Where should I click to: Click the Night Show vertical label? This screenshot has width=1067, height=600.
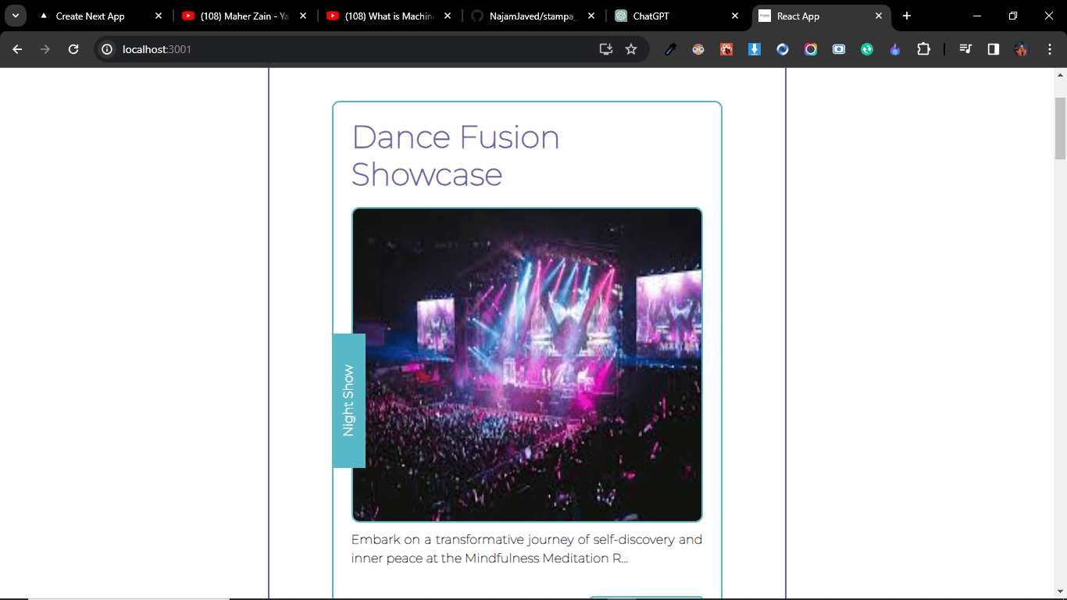pyautogui.click(x=348, y=400)
